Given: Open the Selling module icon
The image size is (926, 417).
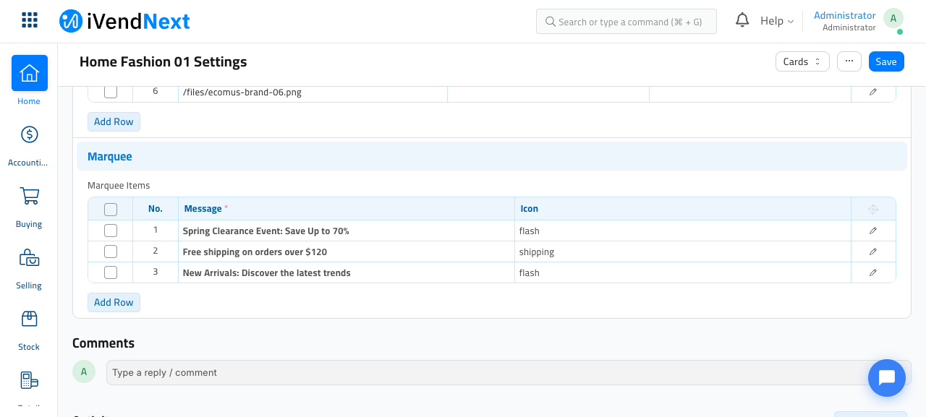Looking at the screenshot, I should 30,257.
